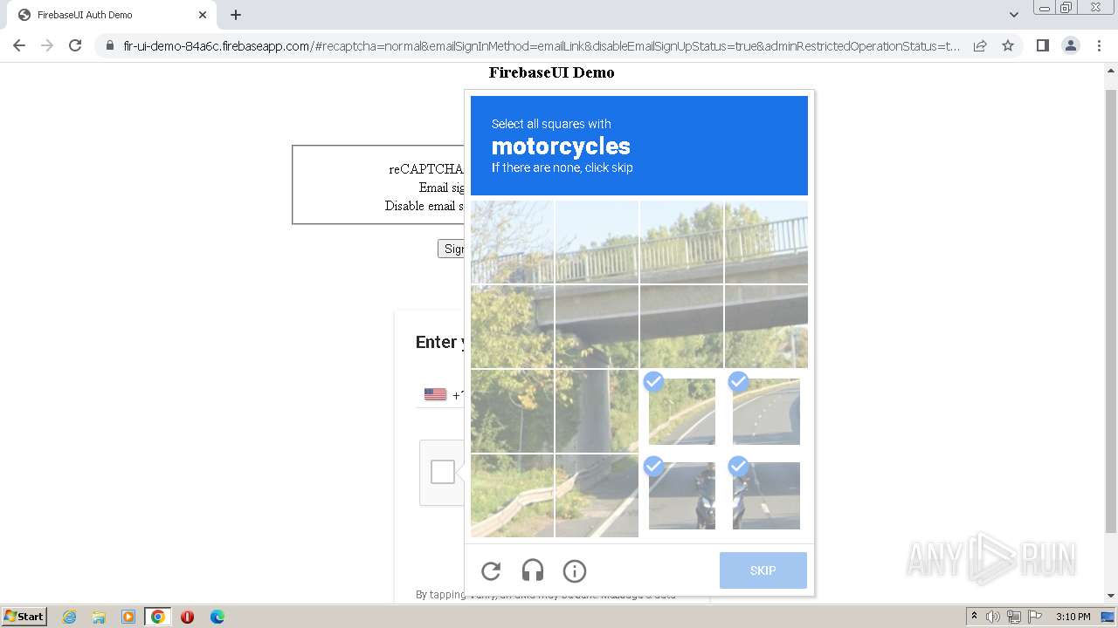Click the Chrome taskbar icon
The width and height of the screenshot is (1118, 628).
pyautogui.click(x=157, y=617)
